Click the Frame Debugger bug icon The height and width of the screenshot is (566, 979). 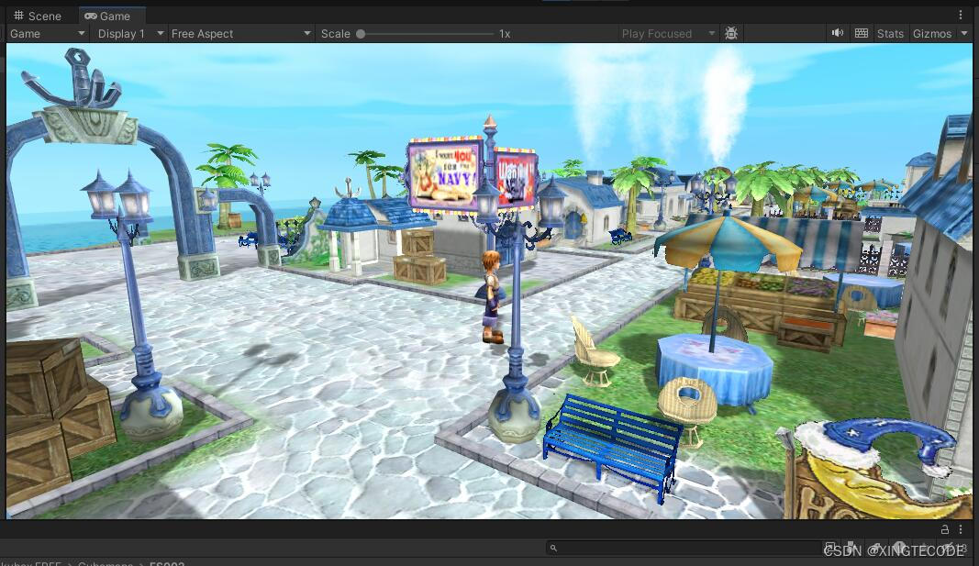[731, 33]
